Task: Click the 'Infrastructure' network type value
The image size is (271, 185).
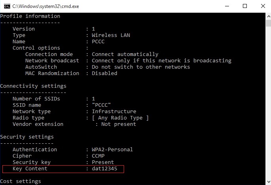Action: (x=114, y=112)
